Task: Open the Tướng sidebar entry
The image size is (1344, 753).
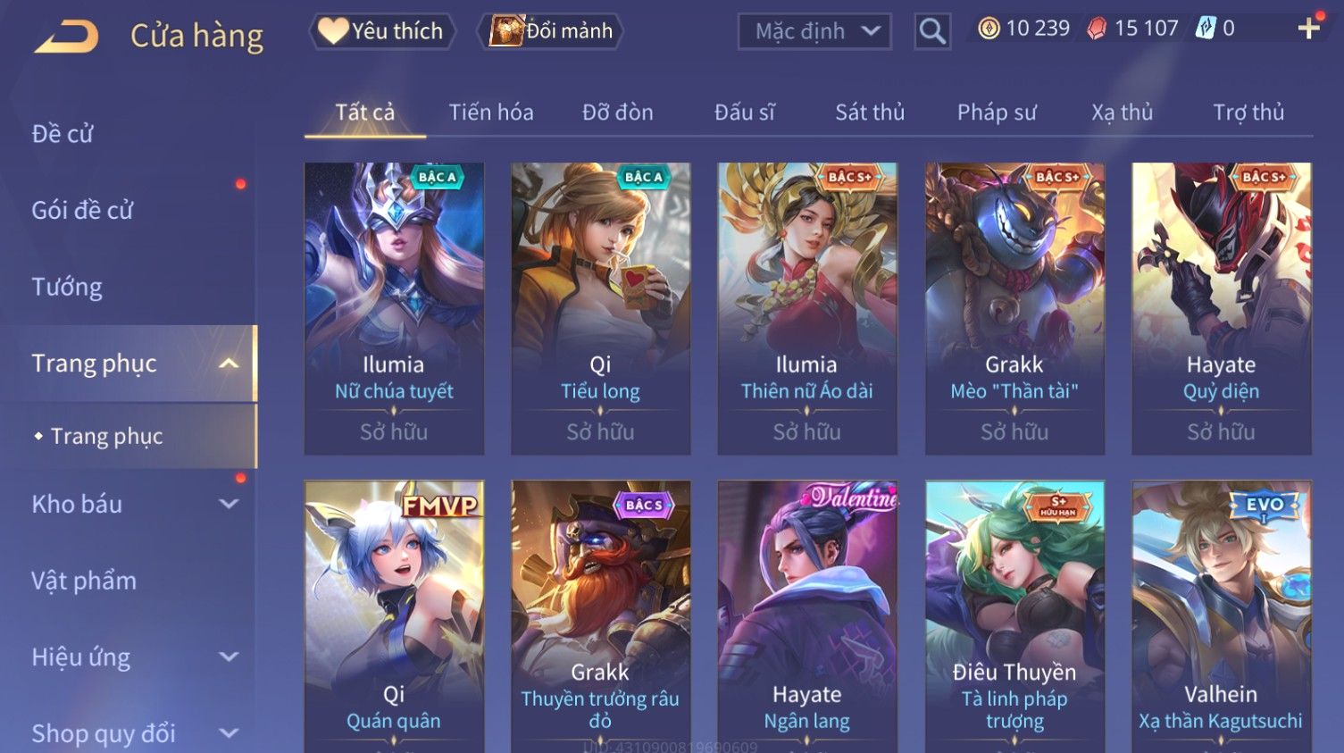Action: click(x=67, y=288)
